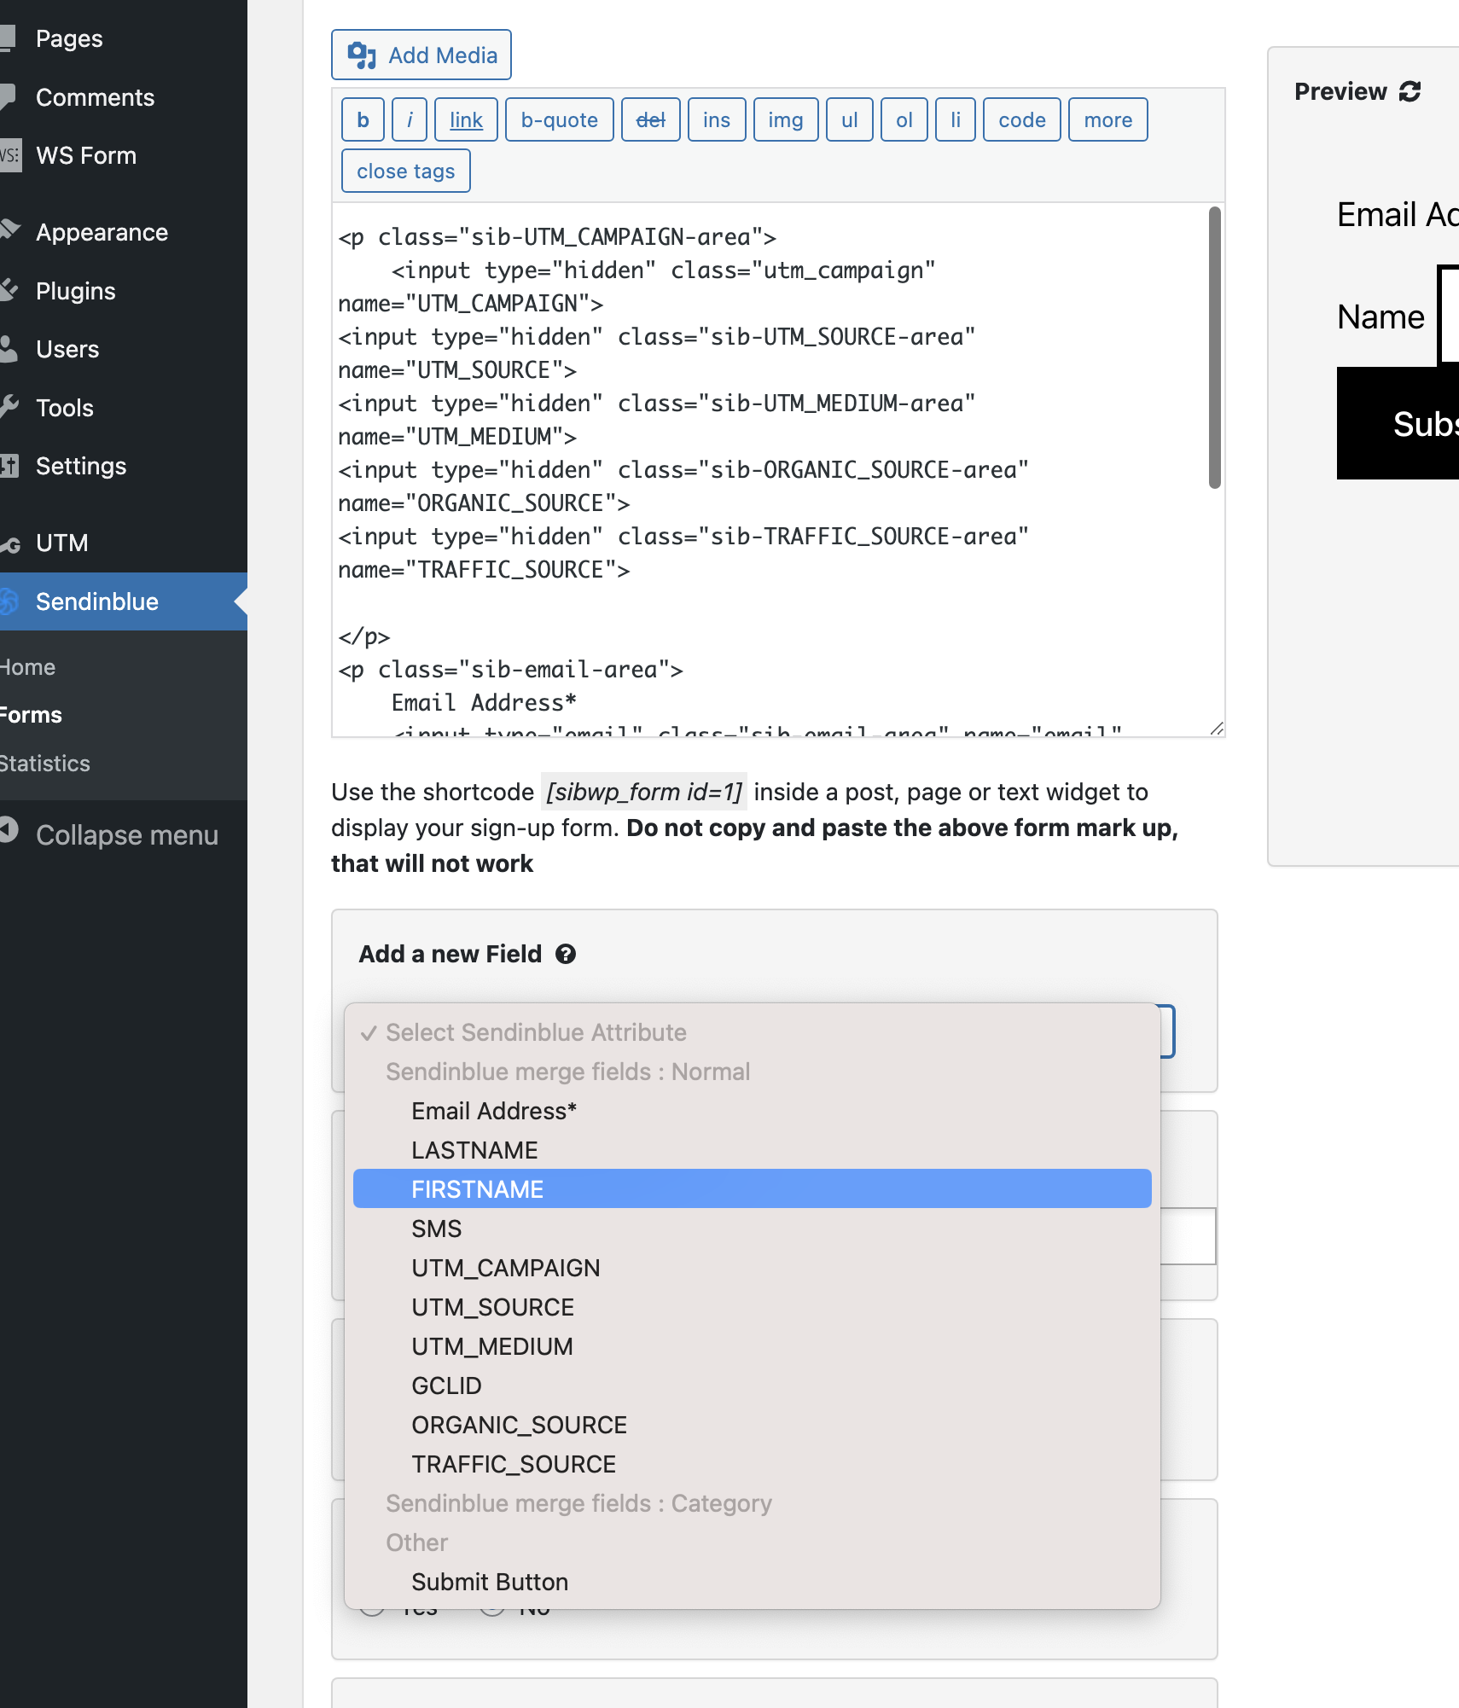Pick the Submit Button option
The image size is (1459, 1708).
[490, 1581]
